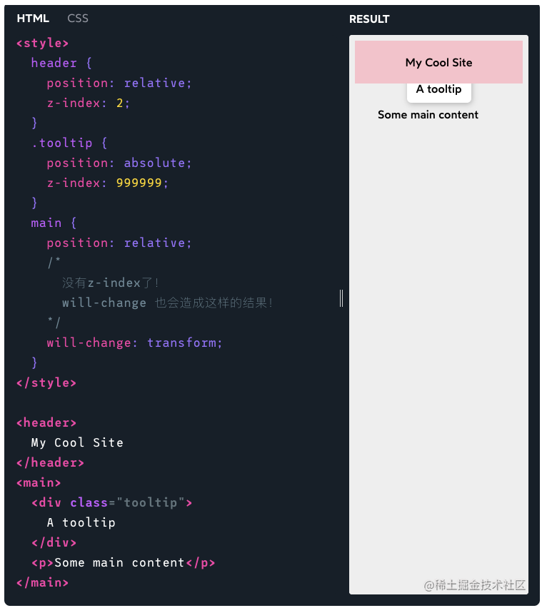Click the 'will-change 也会造成这样的结果' comment line
Viewport: 542px width, 608px height.
[168, 303]
